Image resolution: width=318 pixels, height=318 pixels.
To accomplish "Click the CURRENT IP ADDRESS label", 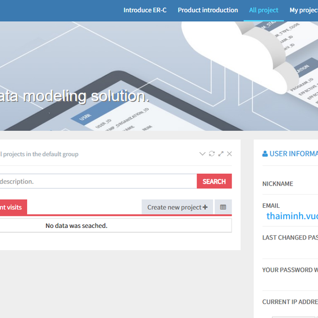I will point(290,302).
